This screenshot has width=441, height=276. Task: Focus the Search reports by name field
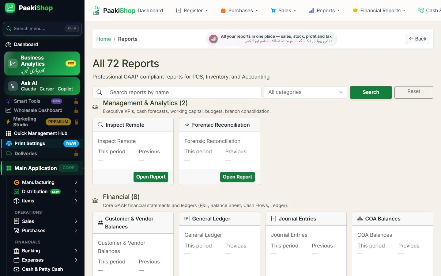[183, 92]
